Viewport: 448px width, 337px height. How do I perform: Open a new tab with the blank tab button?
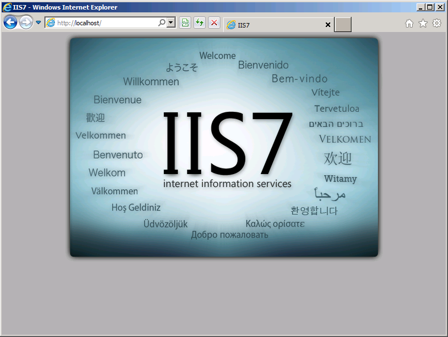tap(343, 25)
